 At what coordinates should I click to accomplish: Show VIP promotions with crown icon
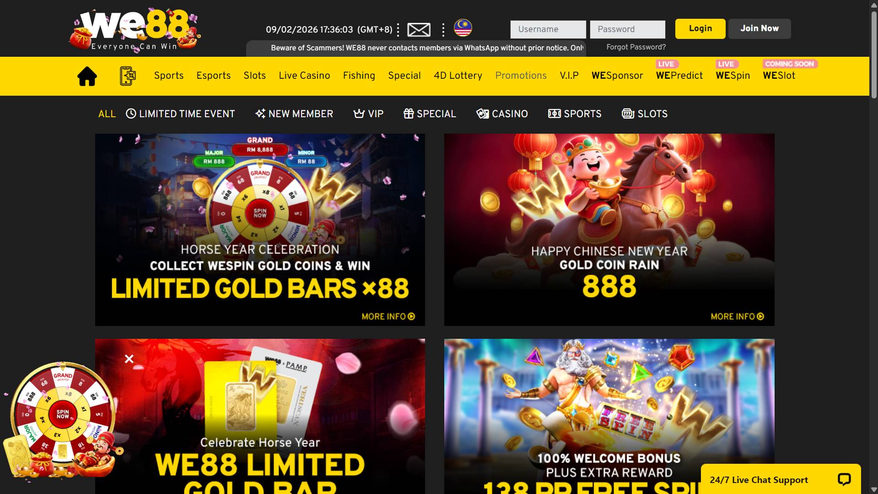pos(368,114)
